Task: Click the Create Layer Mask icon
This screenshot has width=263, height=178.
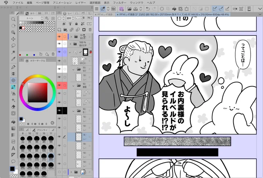Action: pos(84,30)
